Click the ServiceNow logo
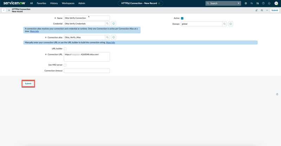Viewport: 281px width, 146px height. coord(14,3)
